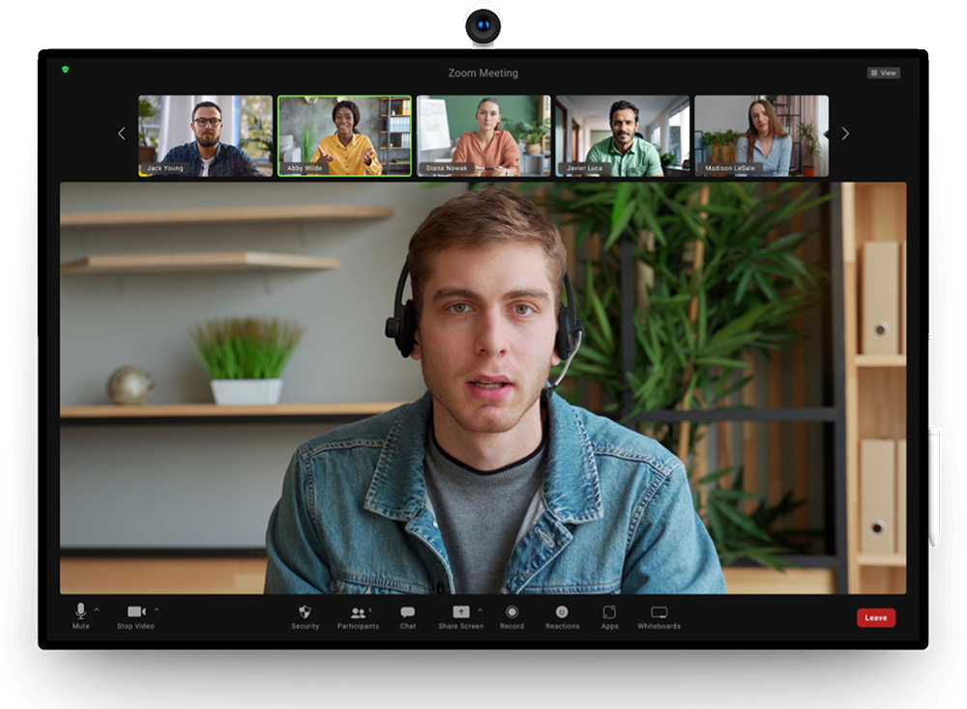Select Jack Young's video thumbnail
Screen dimensions: 967x709
pyautogui.click(x=205, y=135)
